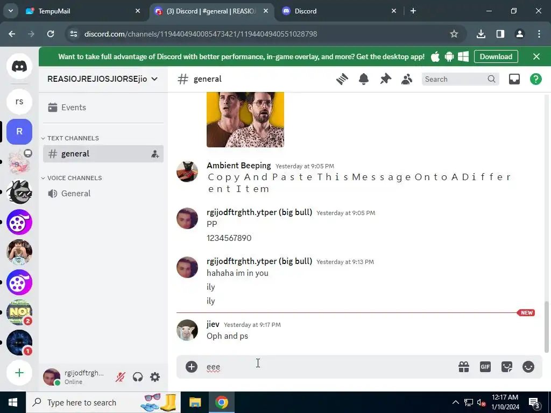The image size is (551, 413).
Task: Click the message input box
Action: [327, 367]
